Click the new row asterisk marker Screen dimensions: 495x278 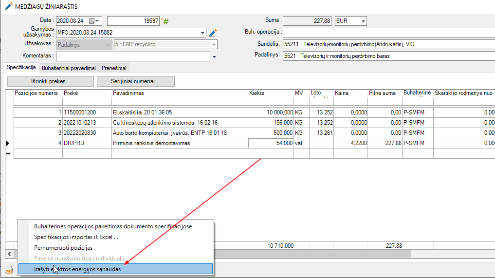point(7,154)
